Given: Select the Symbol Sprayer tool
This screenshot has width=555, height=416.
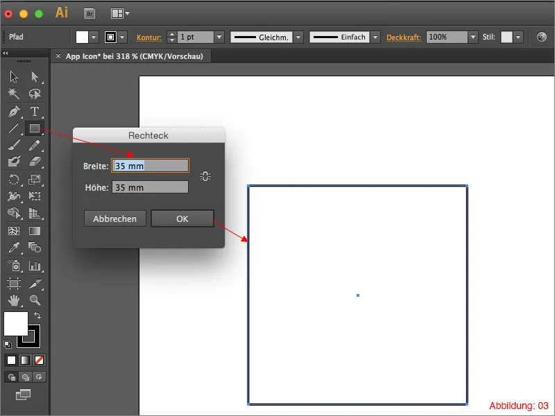Looking at the screenshot, I should [14, 266].
